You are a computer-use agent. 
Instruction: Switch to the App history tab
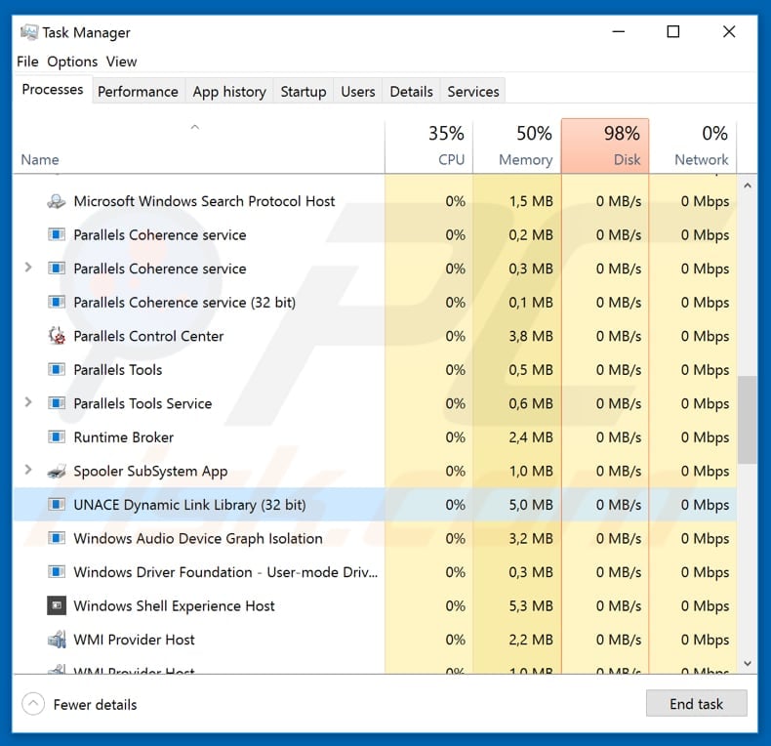[x=229, y=92]
